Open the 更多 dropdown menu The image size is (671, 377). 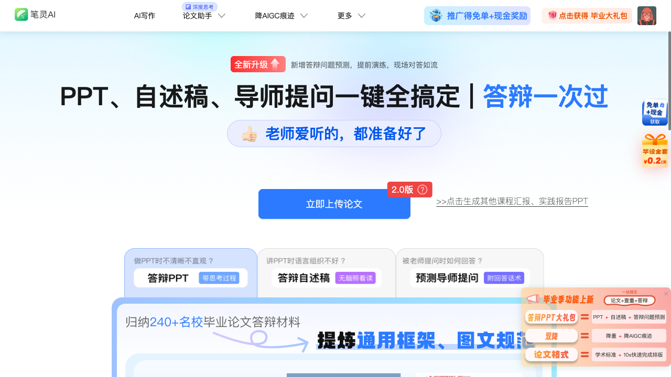351,16
